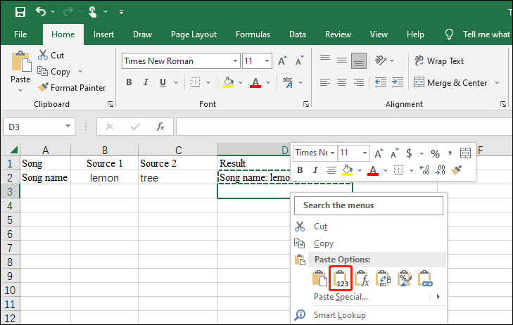513x325 pixels.
Task: Choose Paste Transpose icon
Action: click(383, 279)
